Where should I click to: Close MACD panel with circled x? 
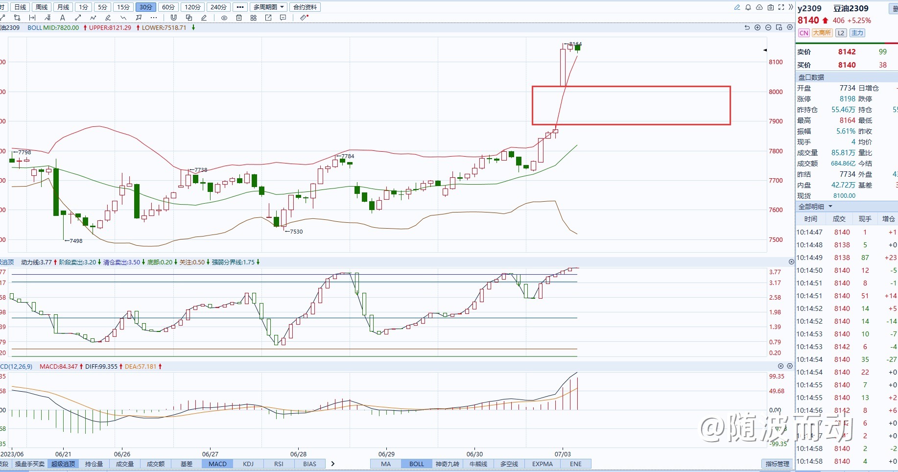click(780, 366)
